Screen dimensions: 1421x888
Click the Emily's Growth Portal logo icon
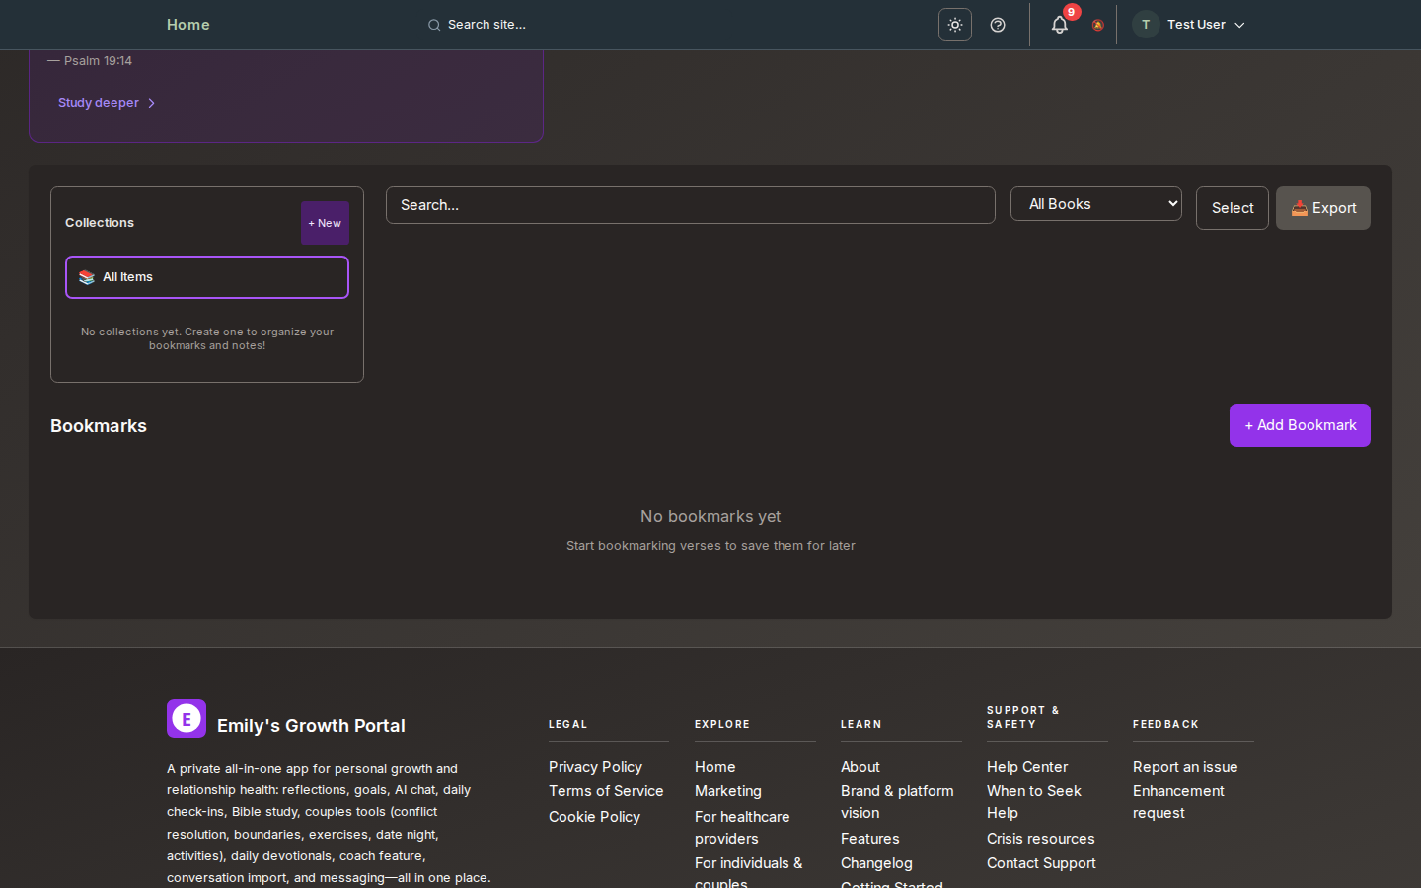click(187, 718)
